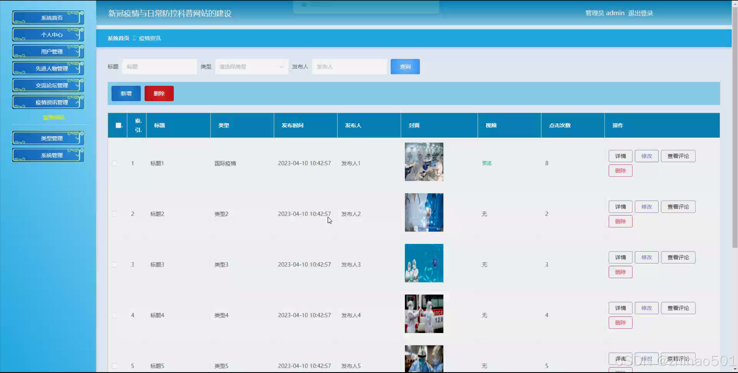Select the 疫情资讯 submenu item

point(53,117)
